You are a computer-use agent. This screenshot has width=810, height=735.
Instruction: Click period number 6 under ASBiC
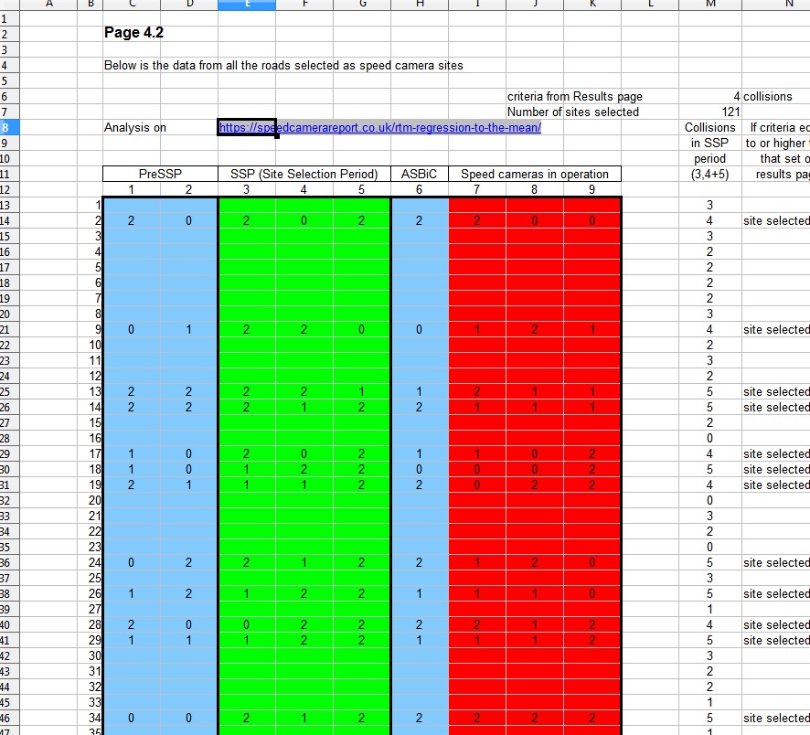tap(419, 189)
